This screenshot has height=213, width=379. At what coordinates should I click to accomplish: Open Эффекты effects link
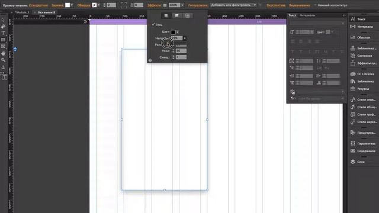[x=154, y=5]
